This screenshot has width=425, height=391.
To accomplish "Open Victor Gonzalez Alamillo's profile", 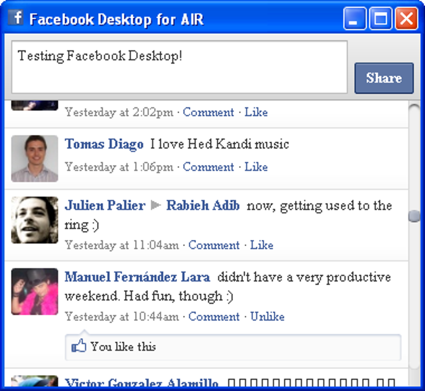I will point(142,382).
